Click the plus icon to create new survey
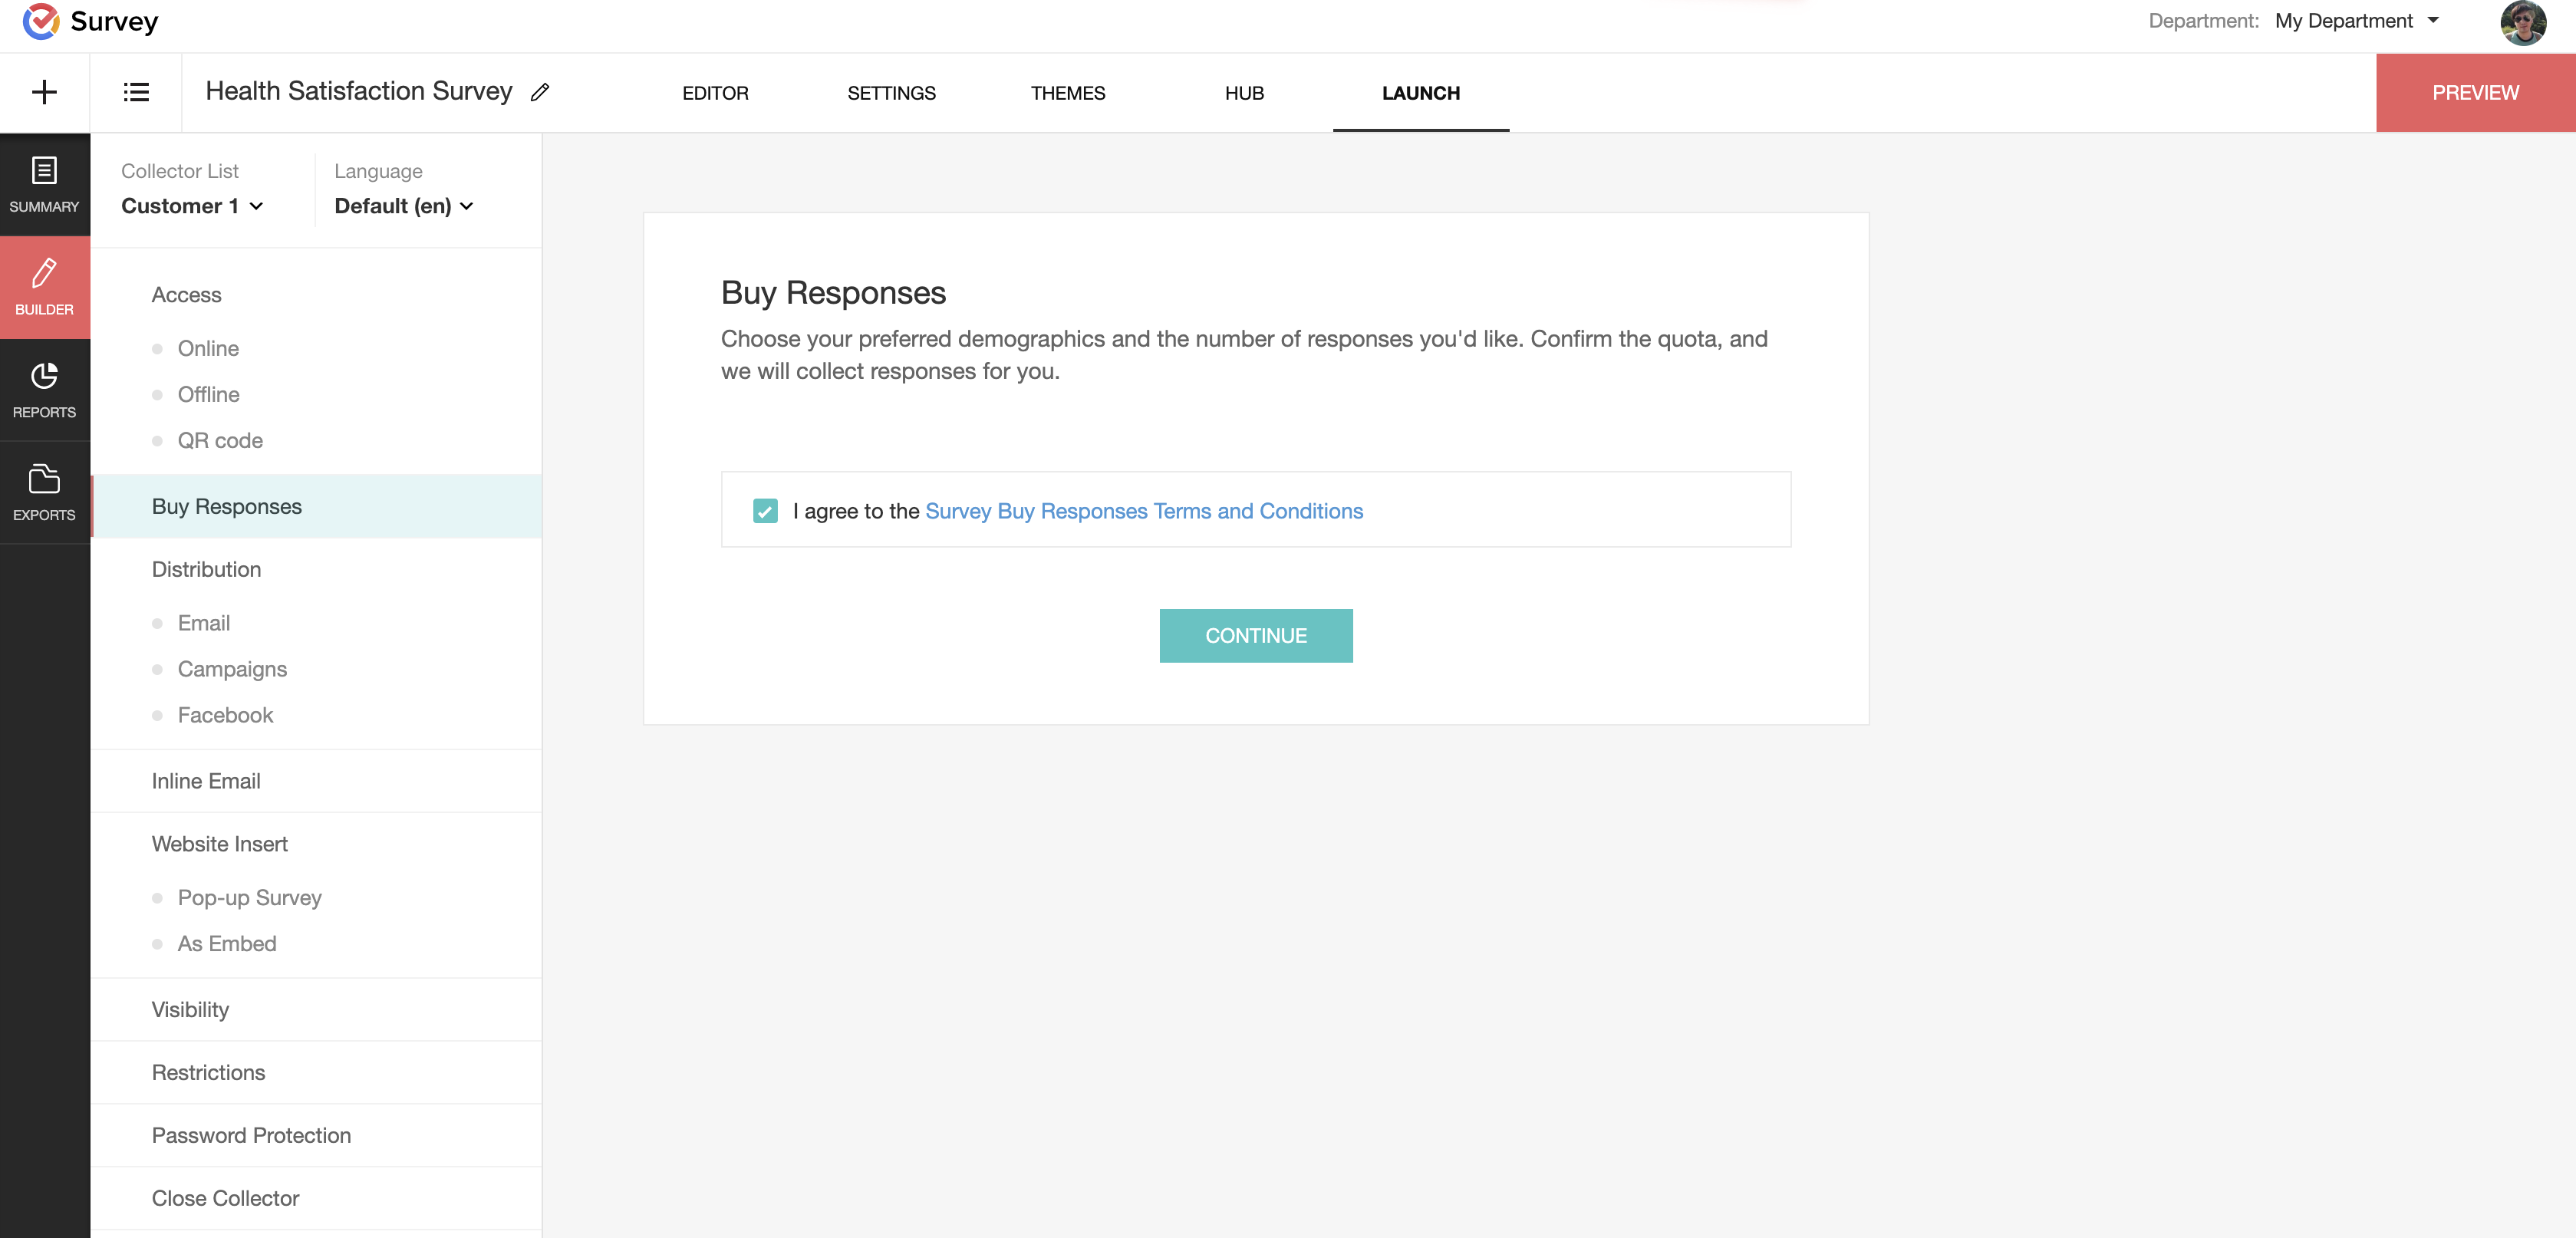This screenshot has height=1238, width=2576. click(44, 92)
